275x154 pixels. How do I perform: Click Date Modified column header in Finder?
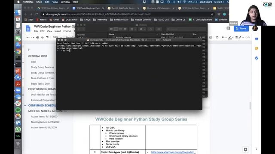(168, 34)
